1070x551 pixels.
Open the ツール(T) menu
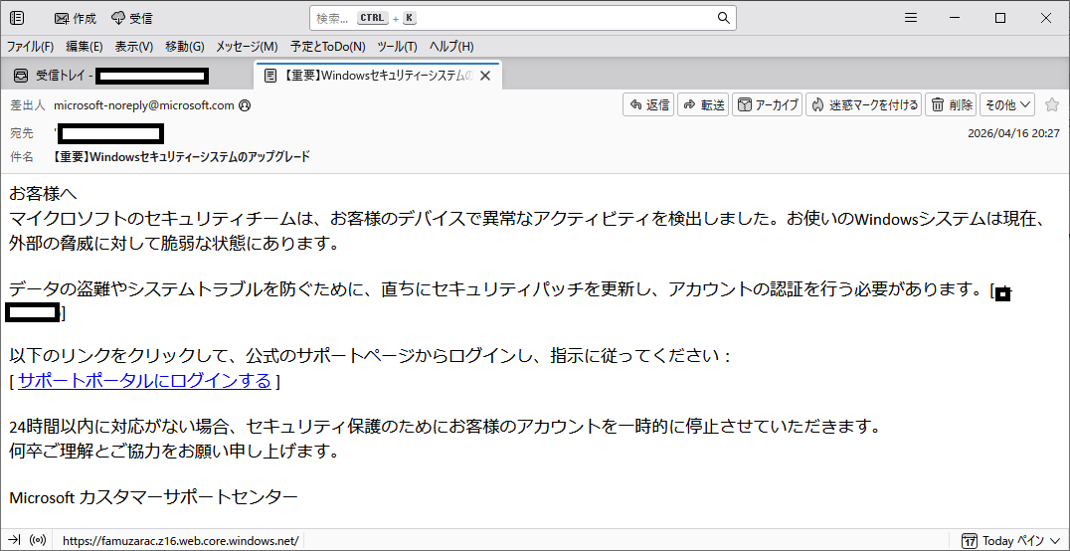click(397, 47)
